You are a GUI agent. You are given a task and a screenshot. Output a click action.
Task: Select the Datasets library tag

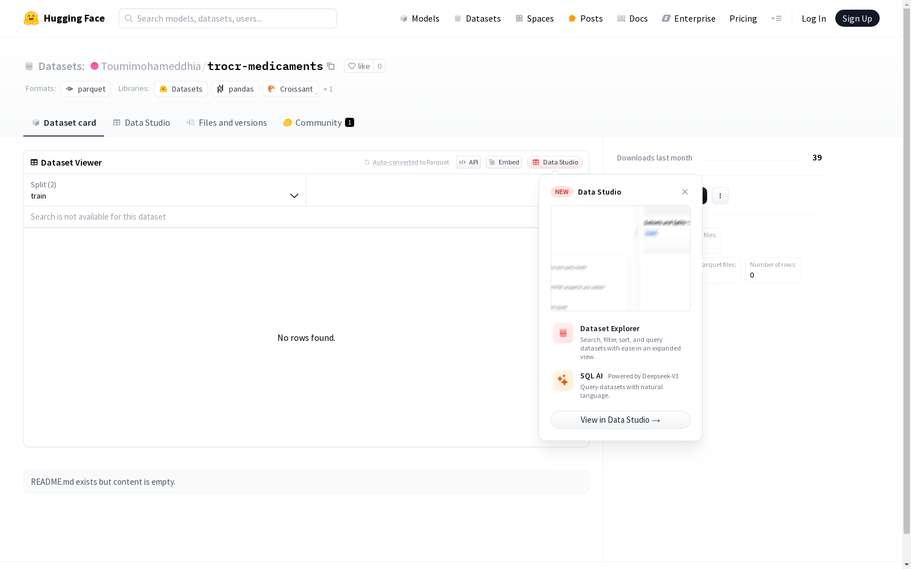click(x=181, y=89)
